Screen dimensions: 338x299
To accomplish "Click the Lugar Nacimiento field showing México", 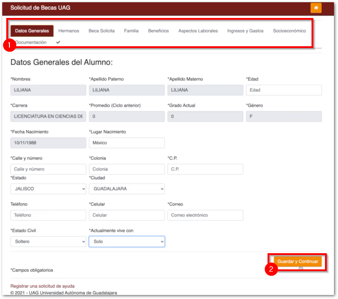I will 127,143.
